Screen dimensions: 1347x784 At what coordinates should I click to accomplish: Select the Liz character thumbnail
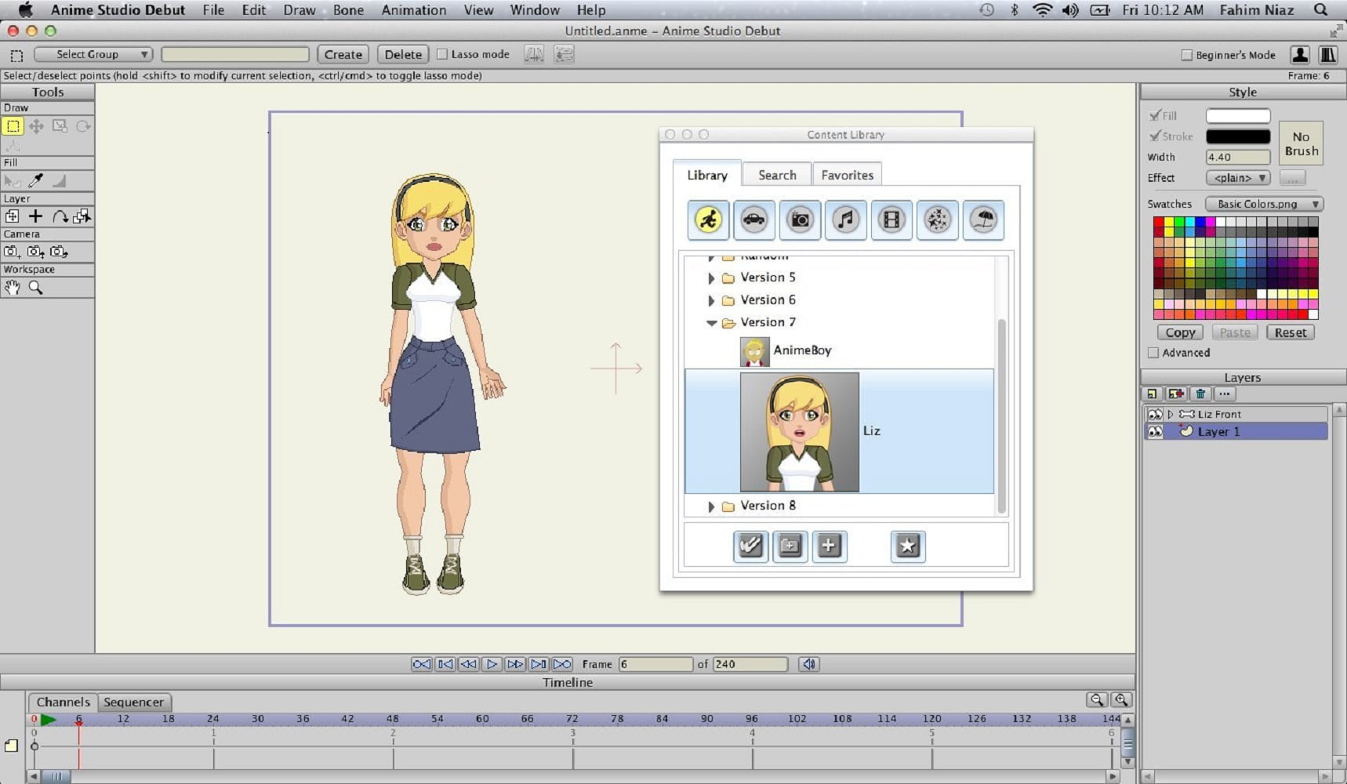(799, 432)
